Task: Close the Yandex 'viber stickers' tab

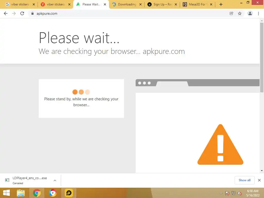Action: (69, 4)
